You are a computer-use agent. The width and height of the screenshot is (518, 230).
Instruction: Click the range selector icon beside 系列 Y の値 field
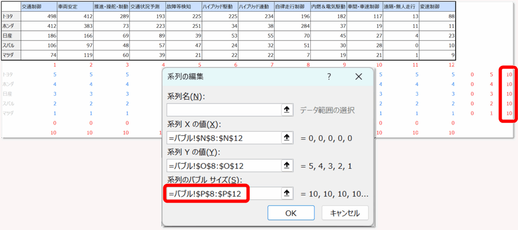287,166
